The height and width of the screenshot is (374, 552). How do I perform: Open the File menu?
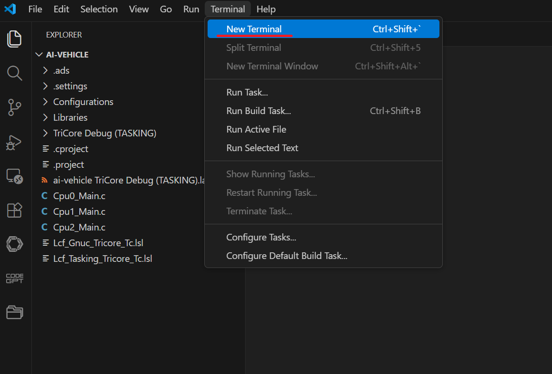pyautogui.click(x=35, y=9)
